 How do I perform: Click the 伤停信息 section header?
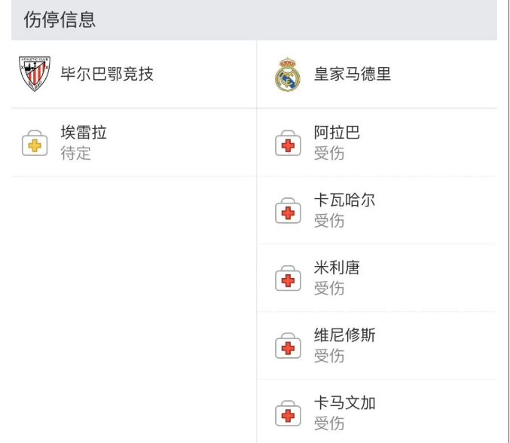[60, 20]
